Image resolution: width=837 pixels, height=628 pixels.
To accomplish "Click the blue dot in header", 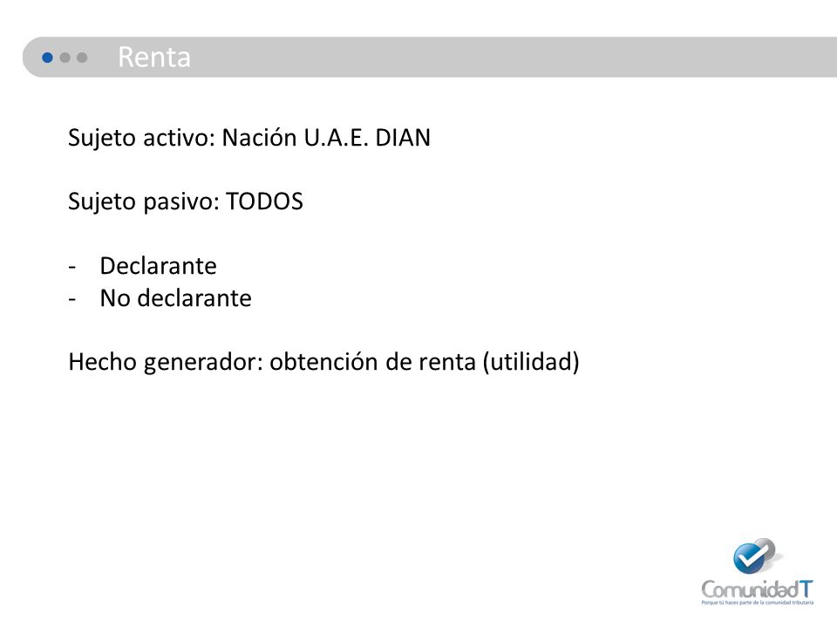I will point(47,58).
